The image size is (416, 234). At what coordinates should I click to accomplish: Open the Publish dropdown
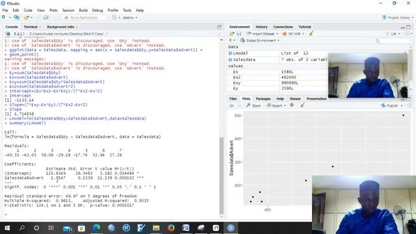(x=392, y=105)
